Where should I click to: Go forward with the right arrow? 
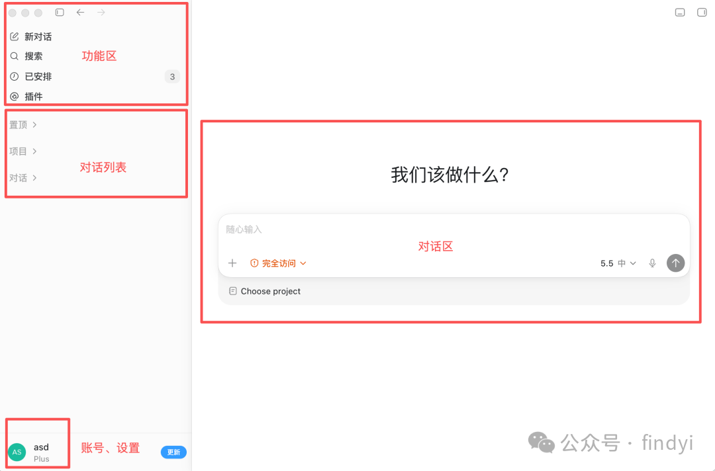101,13
